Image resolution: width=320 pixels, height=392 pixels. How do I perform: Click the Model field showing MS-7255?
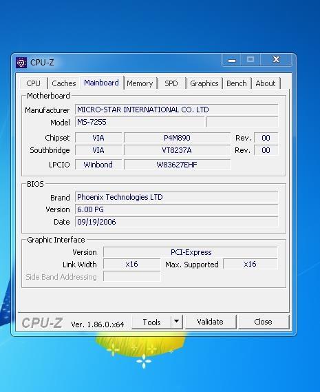tap(140, 122)
